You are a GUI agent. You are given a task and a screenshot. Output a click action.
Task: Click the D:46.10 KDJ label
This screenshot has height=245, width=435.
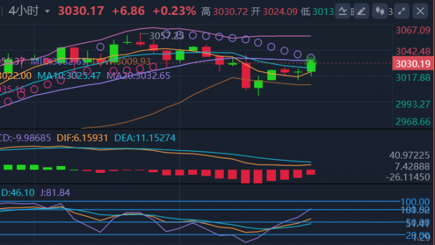[x=18, y=193]
